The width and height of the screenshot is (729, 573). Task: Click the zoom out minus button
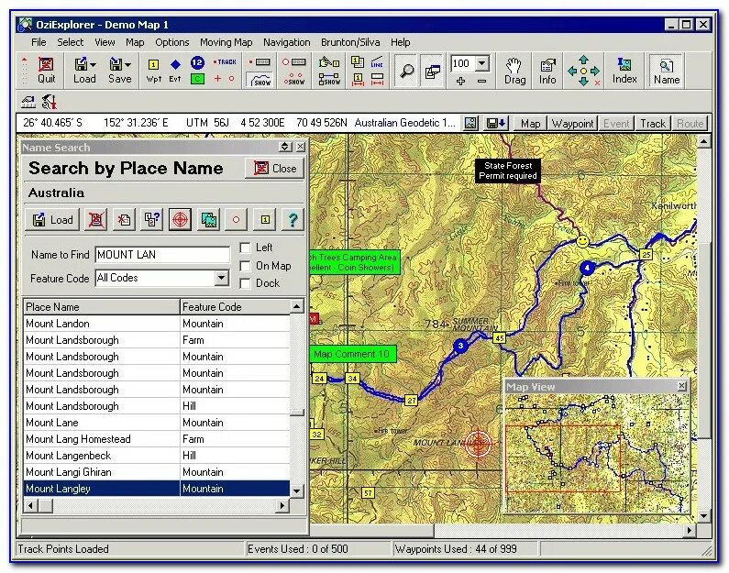tap(481, 81)
